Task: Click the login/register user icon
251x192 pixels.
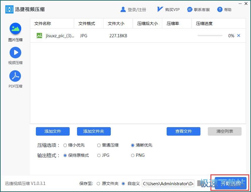Action: coord(123,10)
